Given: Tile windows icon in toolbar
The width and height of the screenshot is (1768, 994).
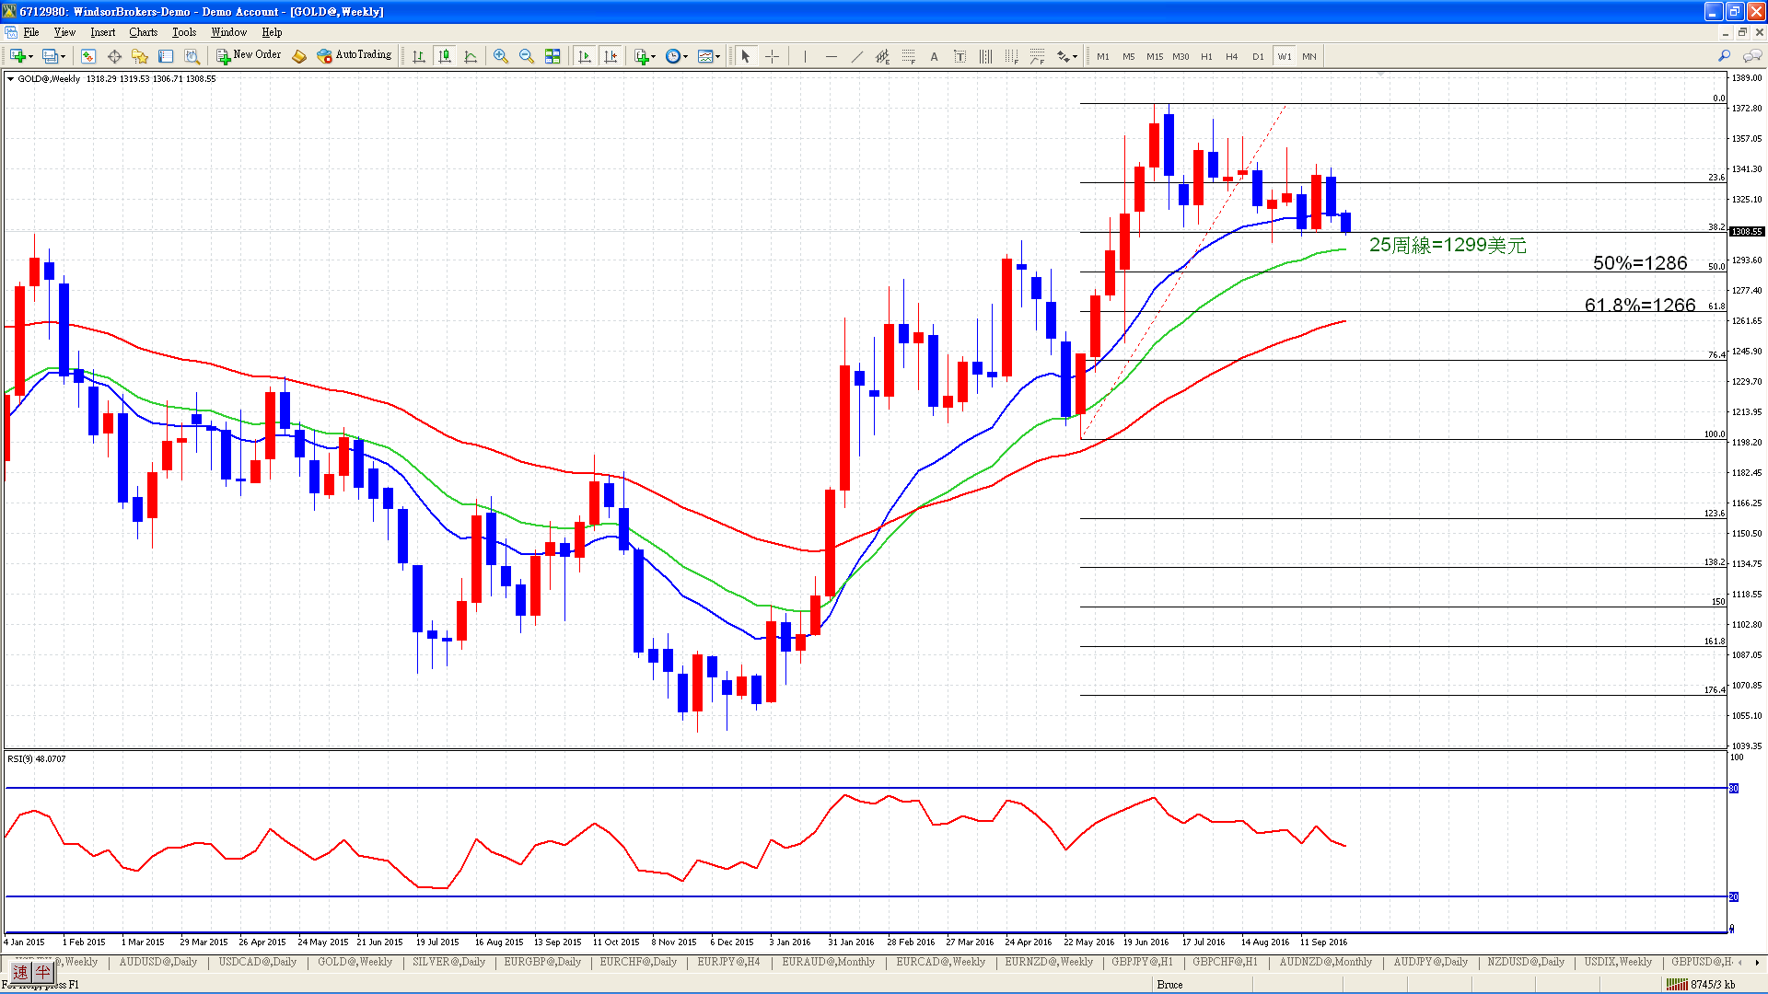Looking at the screenshot, I should [x=552, y=56].
